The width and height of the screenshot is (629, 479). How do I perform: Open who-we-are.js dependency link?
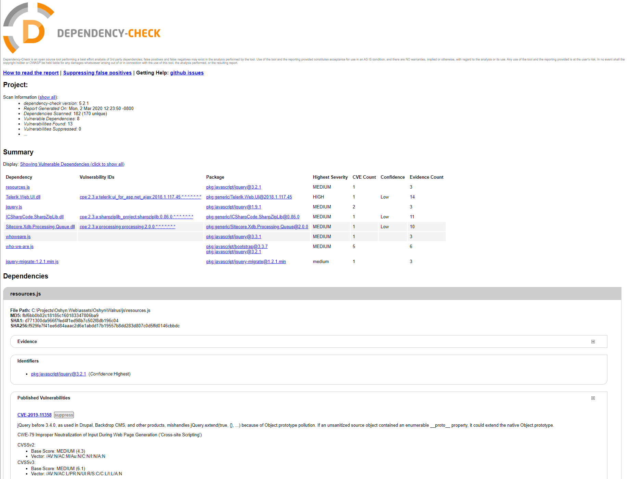(x=19, y=247)
